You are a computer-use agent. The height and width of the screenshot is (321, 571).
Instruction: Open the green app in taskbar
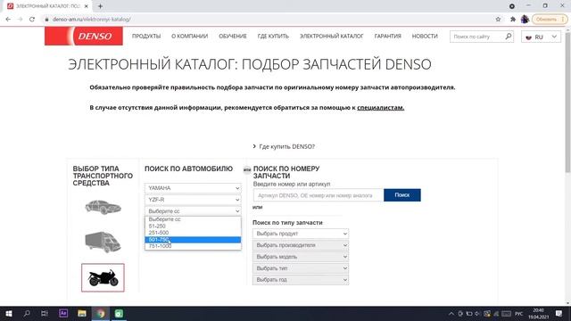pyautogui.click(x=119, y=313)
